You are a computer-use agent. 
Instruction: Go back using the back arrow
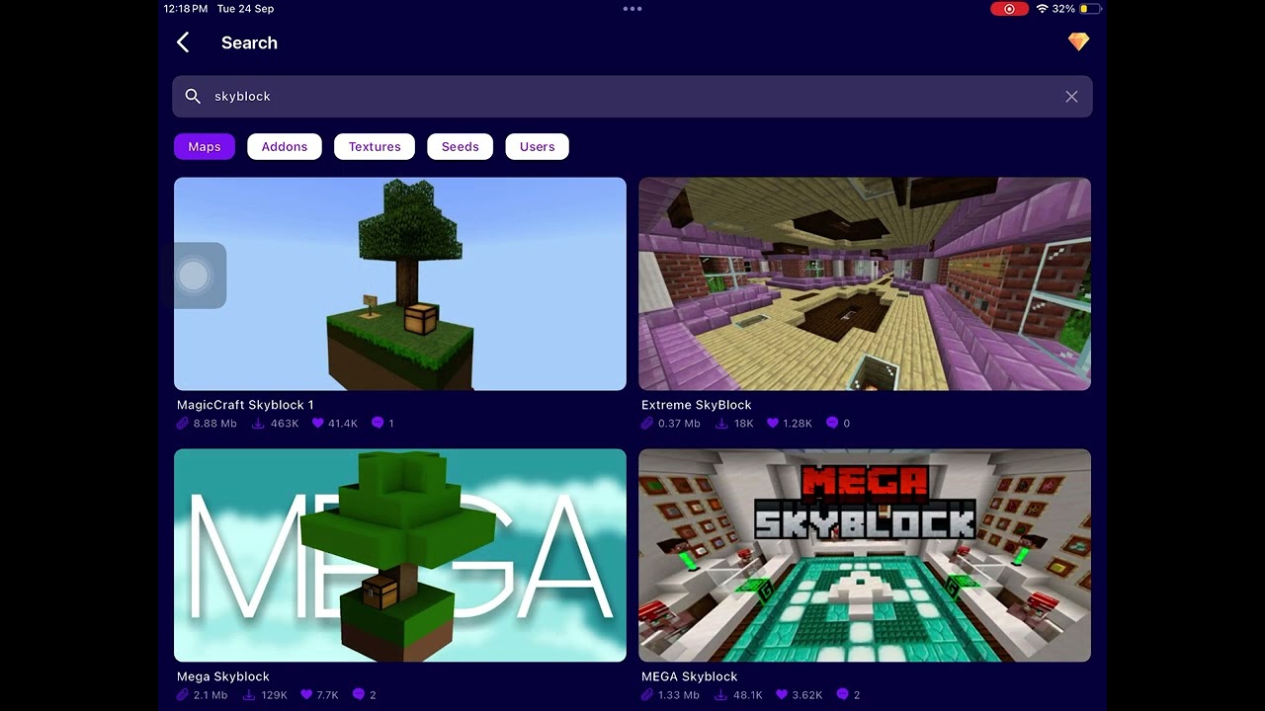(183, 42)
